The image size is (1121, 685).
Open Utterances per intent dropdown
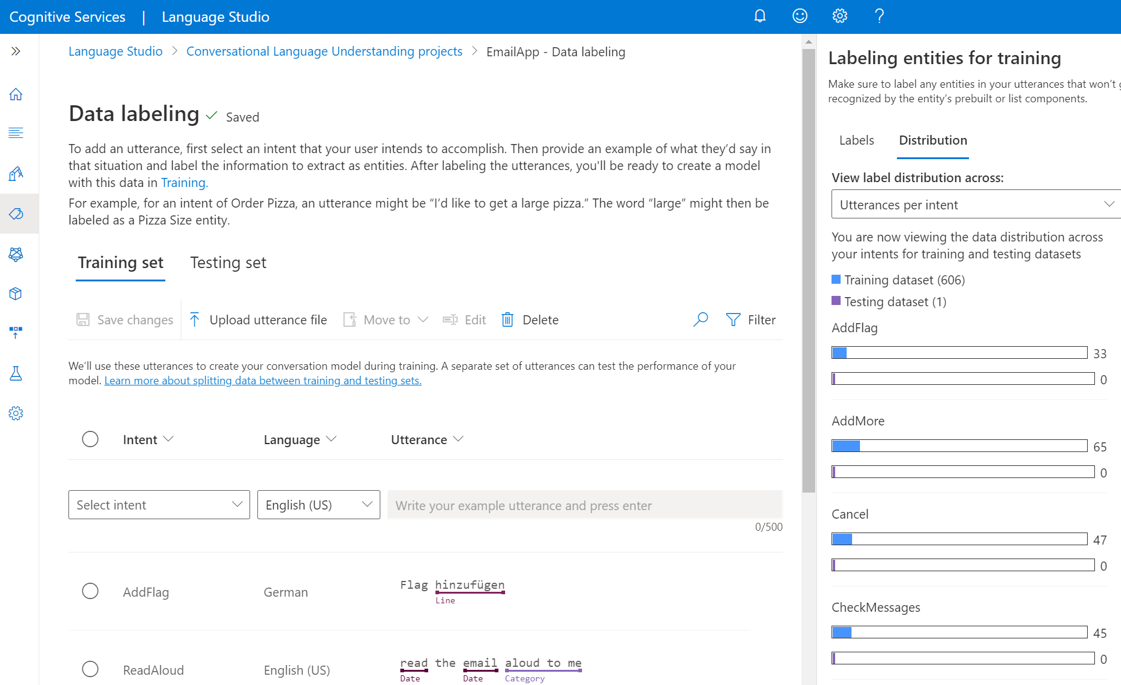pos(976,205)
